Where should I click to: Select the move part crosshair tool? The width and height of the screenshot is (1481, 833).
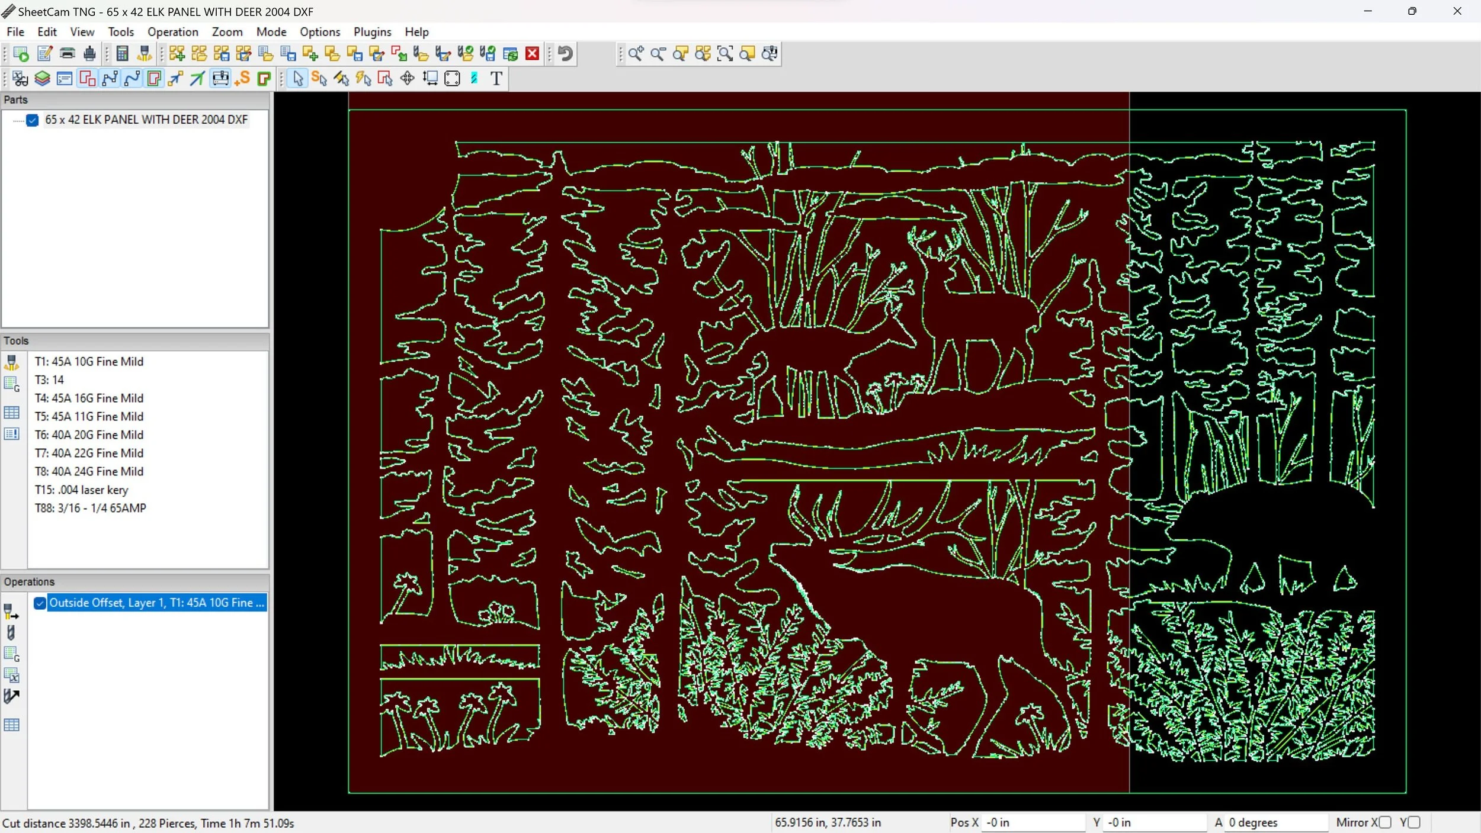tap(408, 78)
